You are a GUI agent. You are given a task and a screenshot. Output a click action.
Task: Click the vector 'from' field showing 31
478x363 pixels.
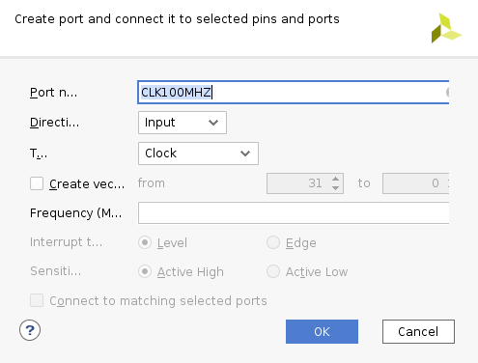click(x=305, y=183)
